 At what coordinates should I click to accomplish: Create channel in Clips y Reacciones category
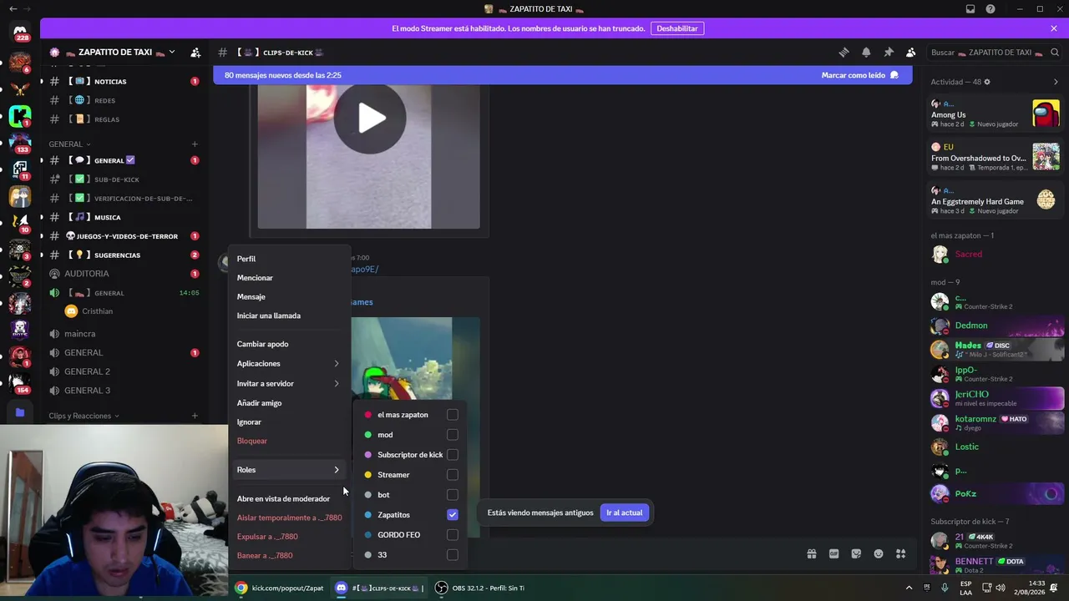tap(195, 416)
